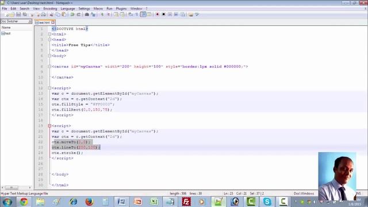Open the Macro menu

click(98, 9)
